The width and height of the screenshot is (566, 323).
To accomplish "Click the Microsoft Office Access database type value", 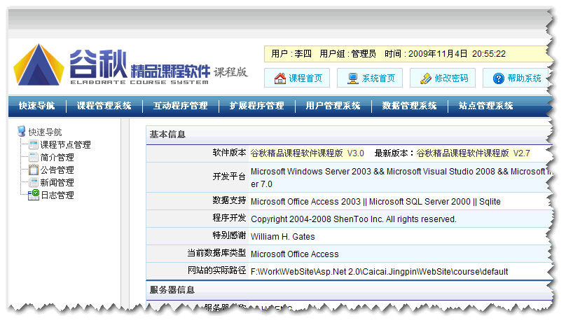I will tap(294, 254).
